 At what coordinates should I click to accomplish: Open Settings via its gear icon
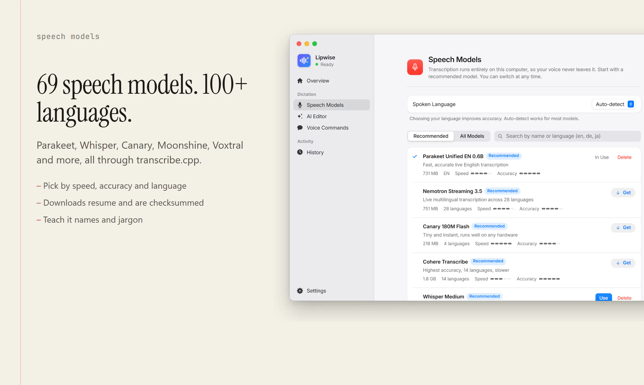click(x=300, y=291)
